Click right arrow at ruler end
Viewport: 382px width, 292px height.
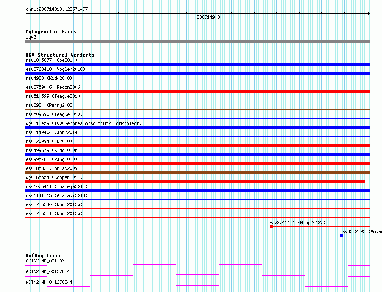pyautogui.click(x=369, y=14)
